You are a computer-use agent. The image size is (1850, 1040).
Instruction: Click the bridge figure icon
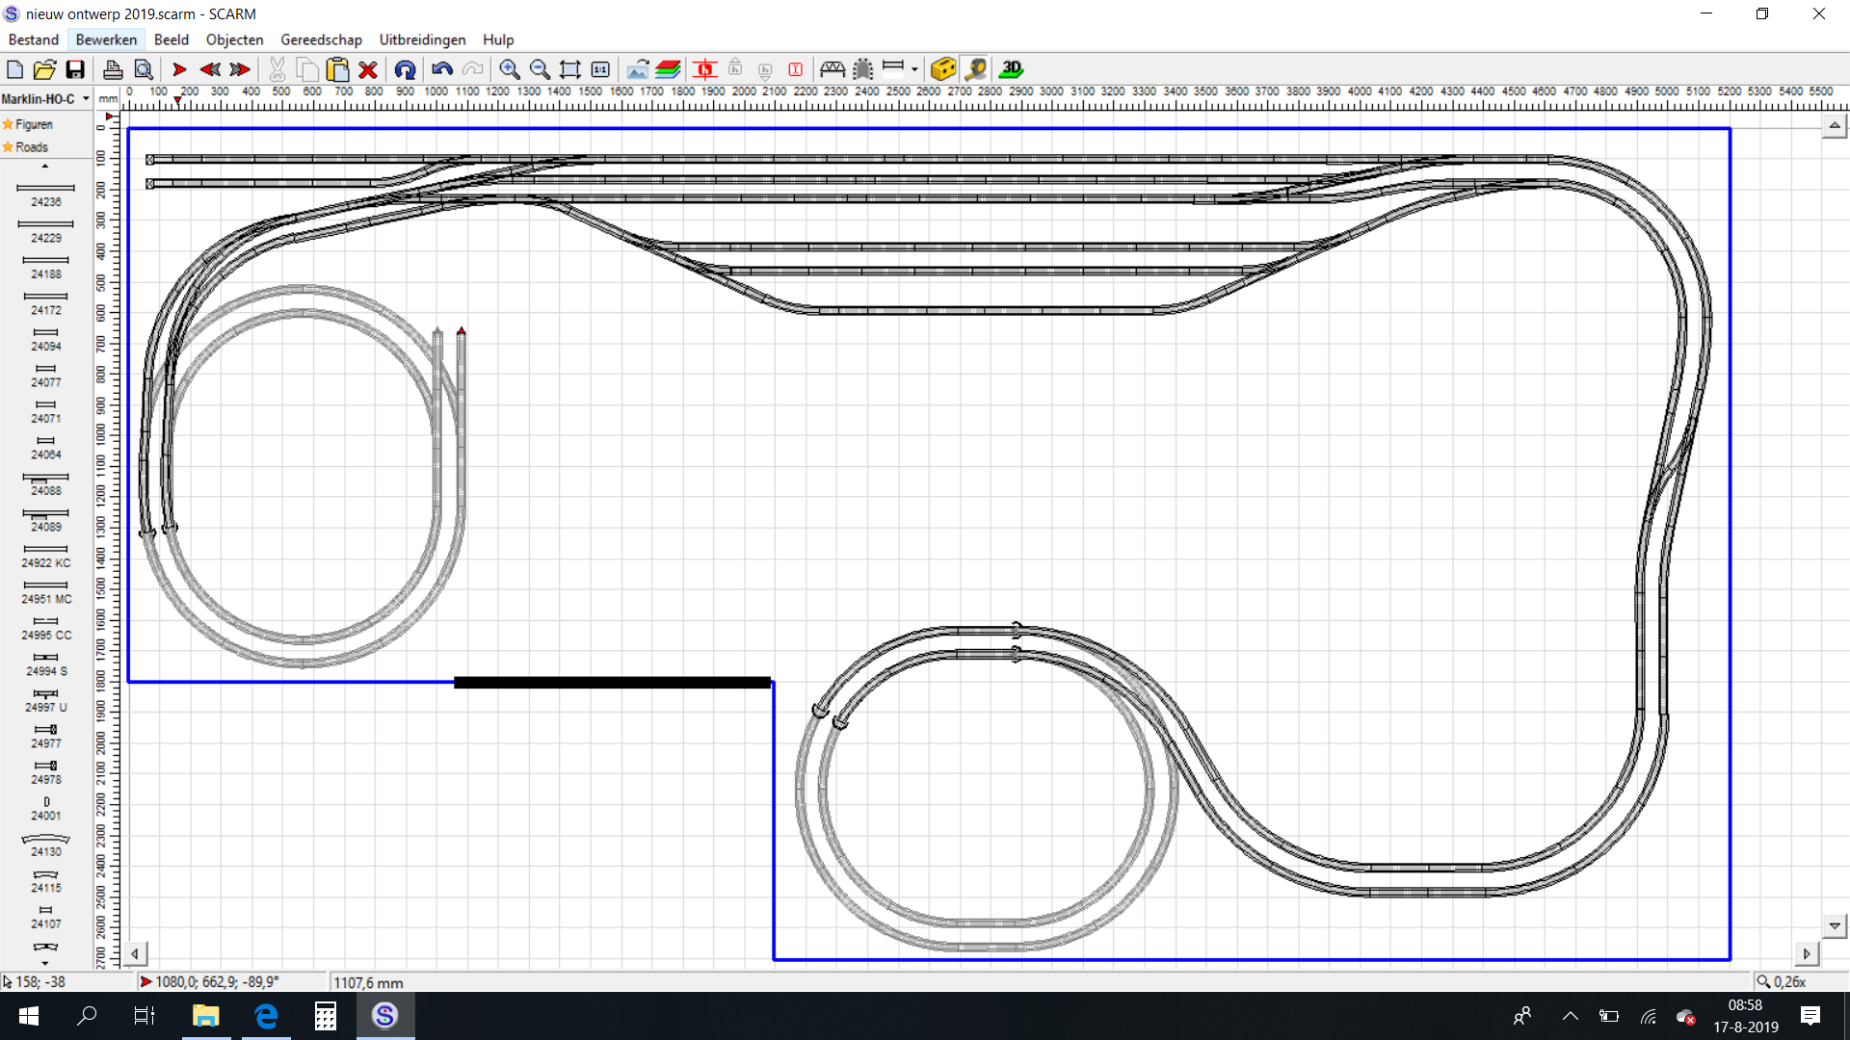coord(832,69)
